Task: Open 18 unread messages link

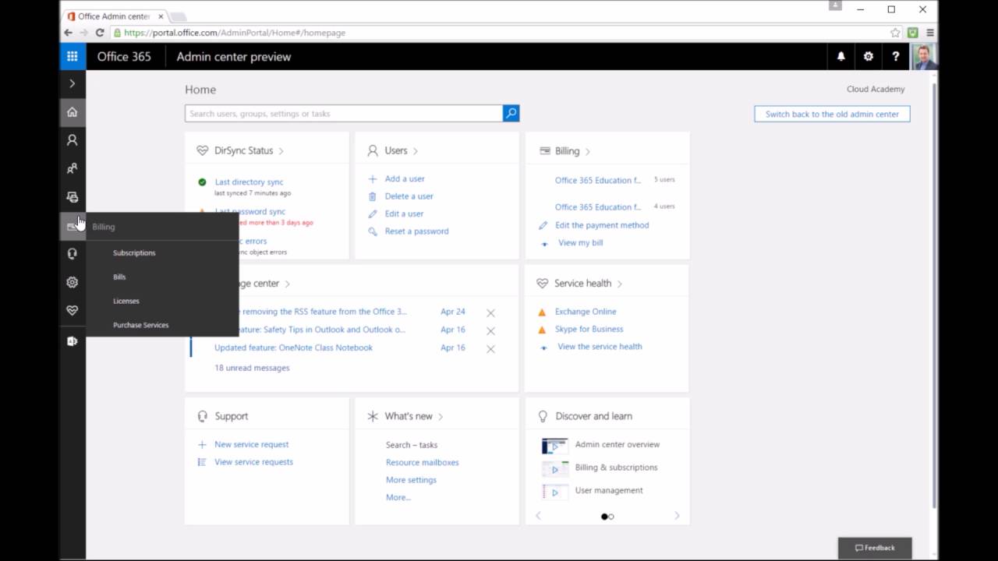Action: coord(252,368)
